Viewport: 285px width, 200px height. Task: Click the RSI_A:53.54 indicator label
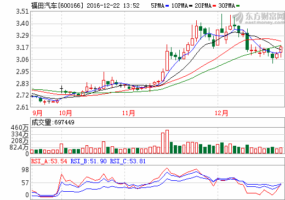click(49, 162)
